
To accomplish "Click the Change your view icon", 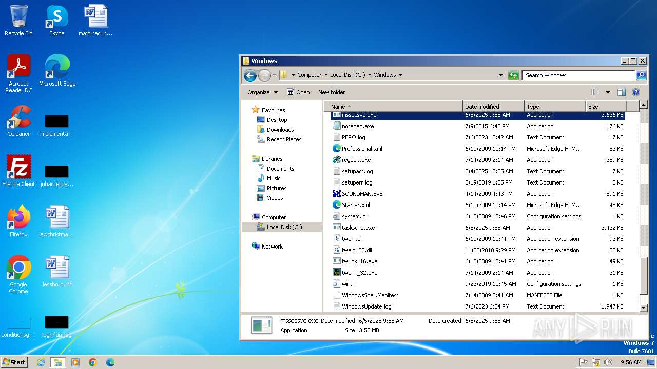I will point(595,92).
